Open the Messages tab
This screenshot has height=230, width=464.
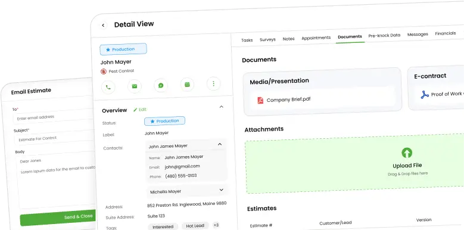[x=418, y=35]
